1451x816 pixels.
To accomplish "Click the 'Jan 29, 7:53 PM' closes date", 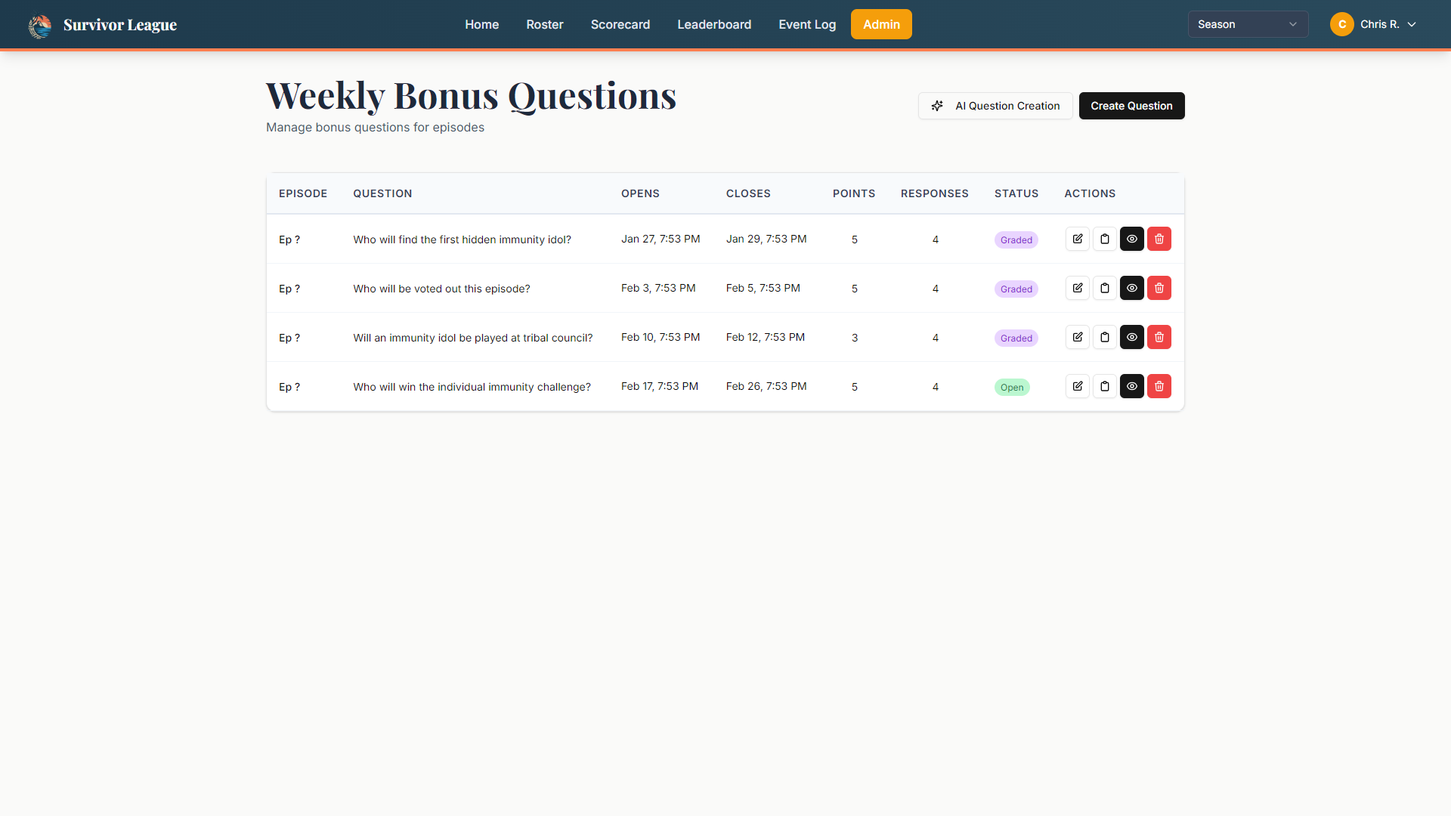I will 766,239.
